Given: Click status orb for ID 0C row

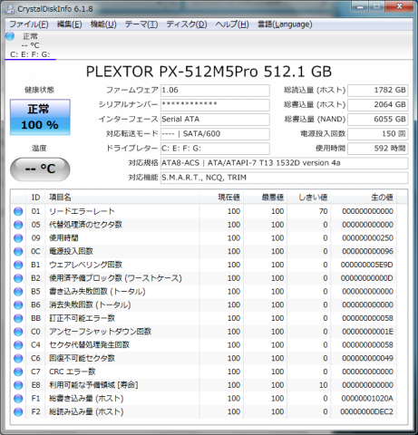Looking at the screenshot, I should click(18, 251).
